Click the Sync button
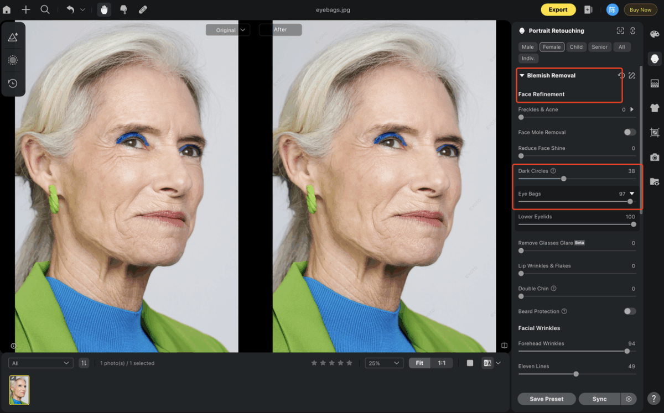The image size is (664, 413). pyautogui.click(x=600, y=399)
